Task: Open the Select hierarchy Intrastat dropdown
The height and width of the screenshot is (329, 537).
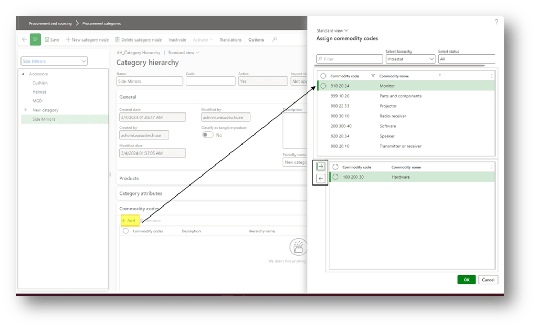Action: 410,59
